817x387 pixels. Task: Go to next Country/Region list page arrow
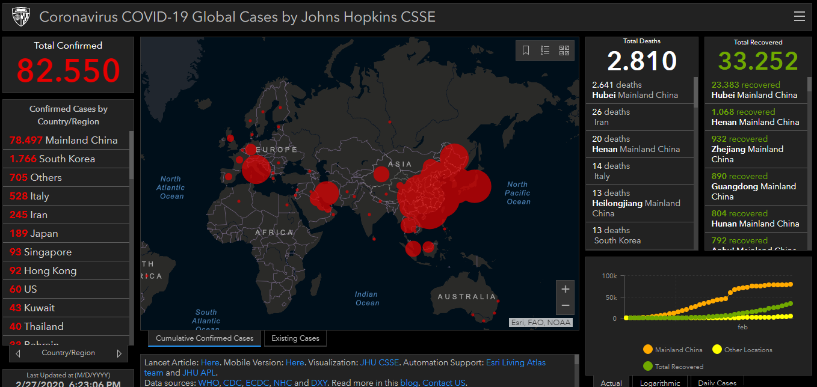pyautogui.click(x=119, y=353)
